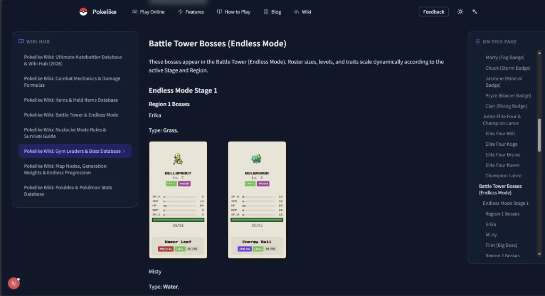Click the Battle Tower Bosses (Endless Mode) heading
Screen dimensions: 545x296
(218, 44)
